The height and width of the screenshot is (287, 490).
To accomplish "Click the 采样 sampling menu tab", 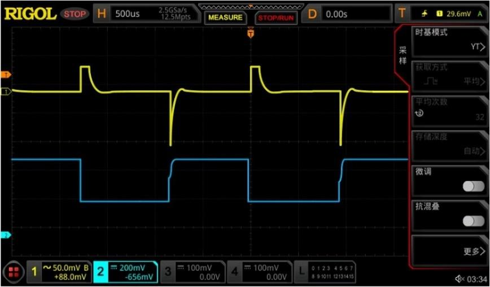I will pos(403,55).
